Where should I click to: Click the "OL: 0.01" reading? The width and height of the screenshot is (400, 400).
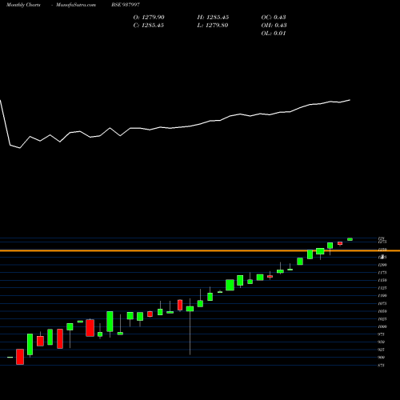(x=274, y=34)
